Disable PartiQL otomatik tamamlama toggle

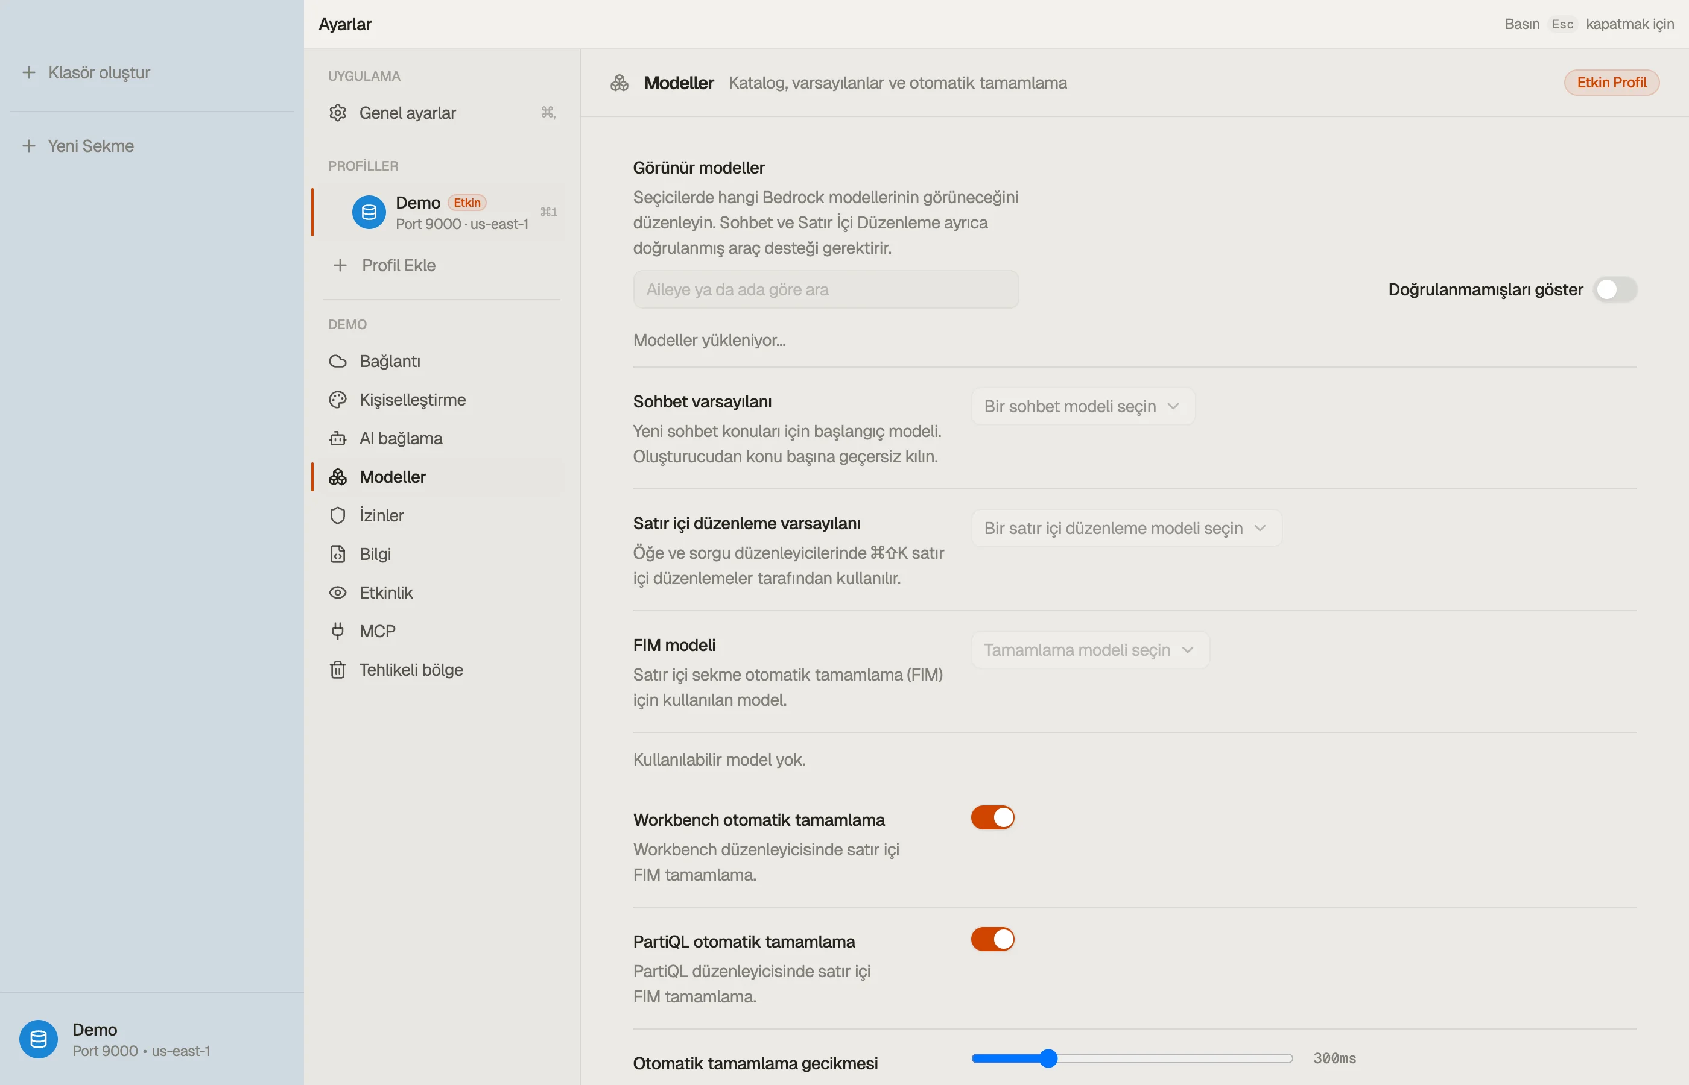tap(992, 939)
